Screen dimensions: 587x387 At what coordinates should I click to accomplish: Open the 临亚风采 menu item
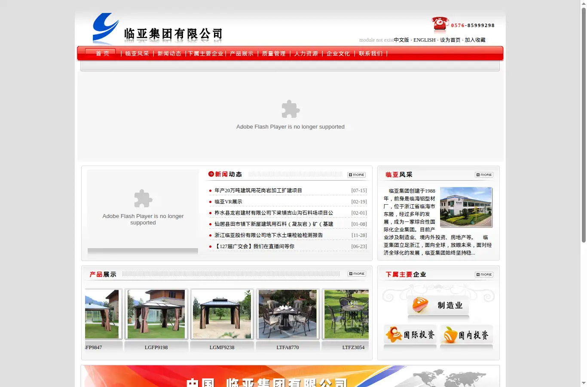coord(137,54)
